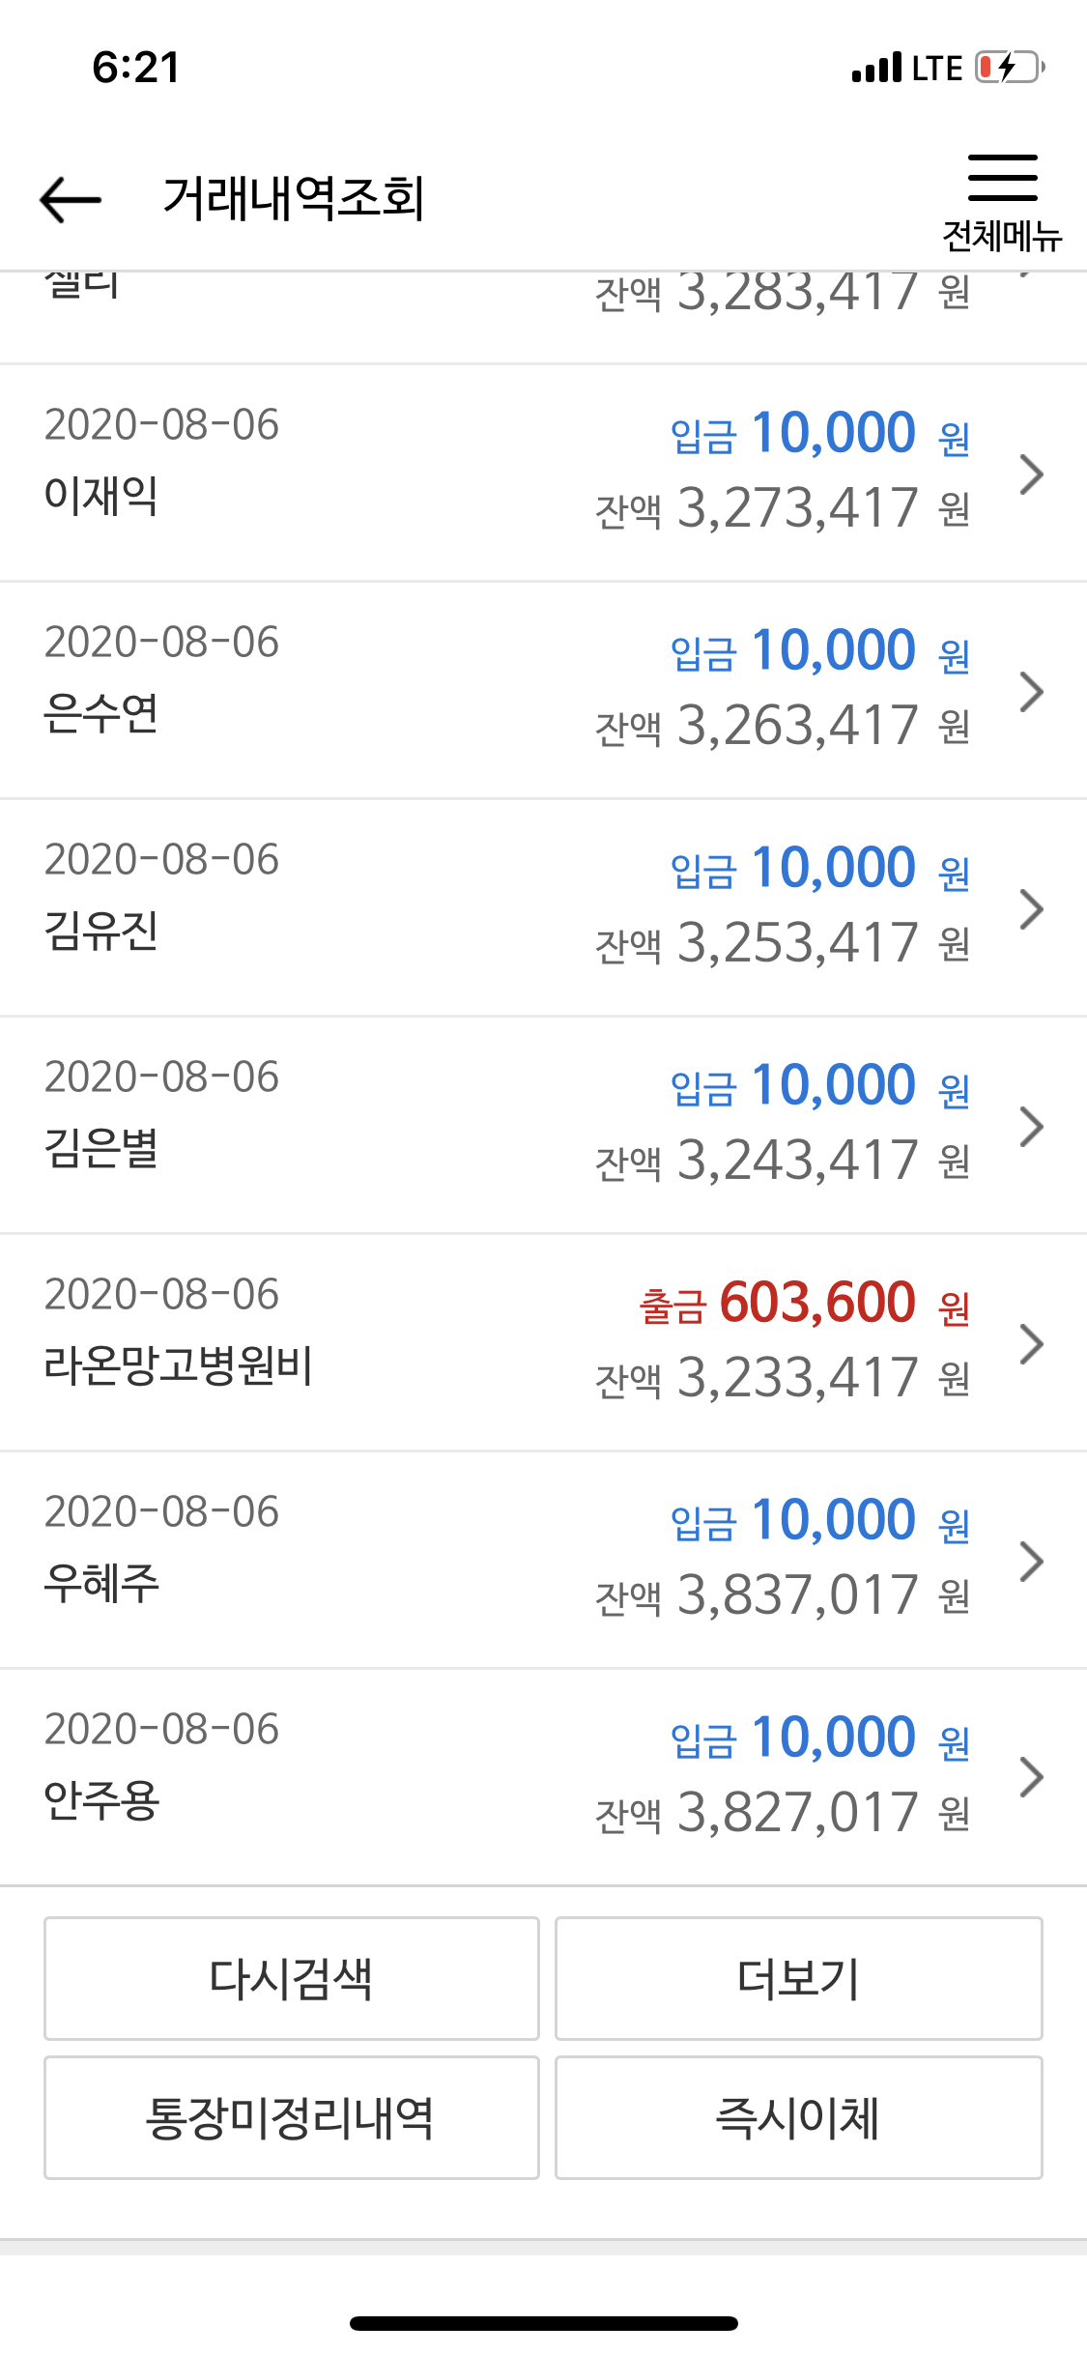1087x2354 pixels.
Task: Open details chevron for 김유진 deposit
Action: [x=1032, y=909]
